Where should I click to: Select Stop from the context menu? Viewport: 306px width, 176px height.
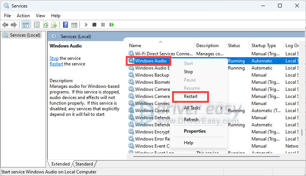pos(188,72)
